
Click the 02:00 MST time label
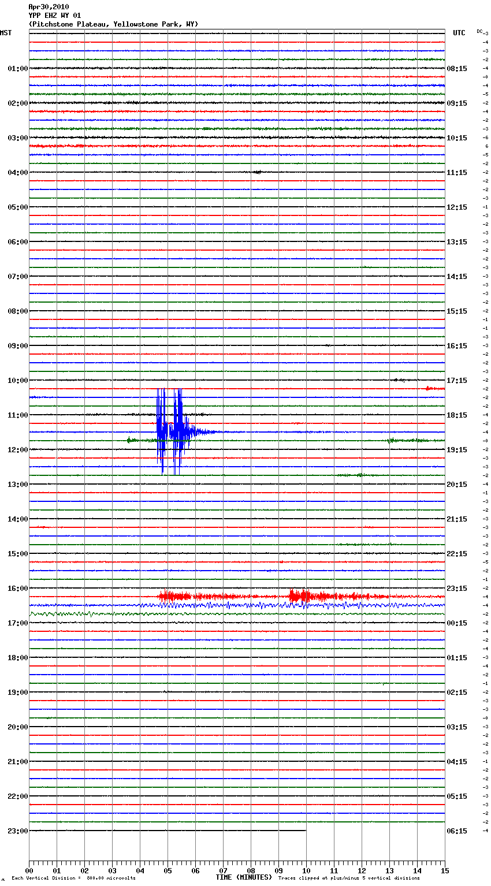pos(17,103)
